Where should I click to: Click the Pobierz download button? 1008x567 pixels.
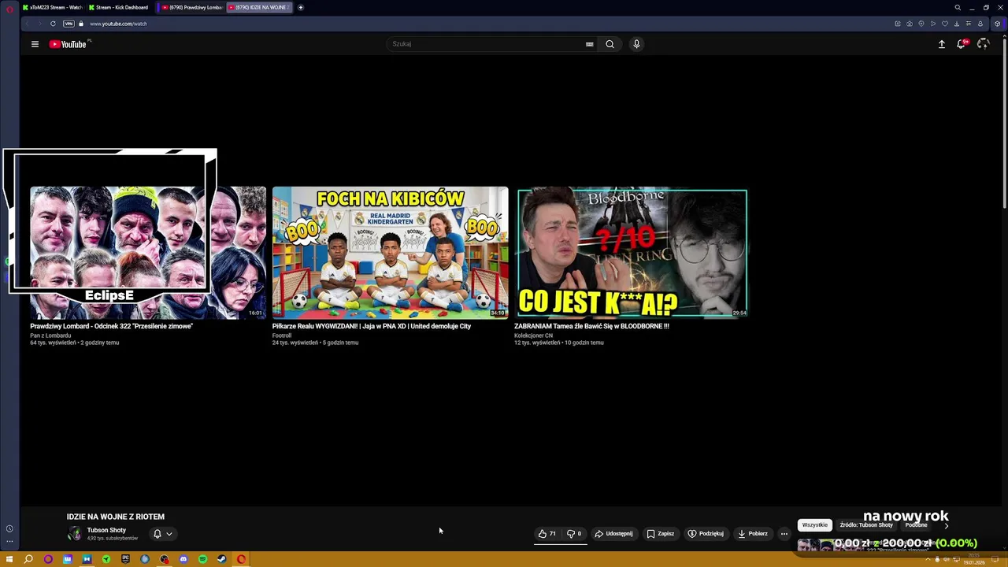coord(753,534)
